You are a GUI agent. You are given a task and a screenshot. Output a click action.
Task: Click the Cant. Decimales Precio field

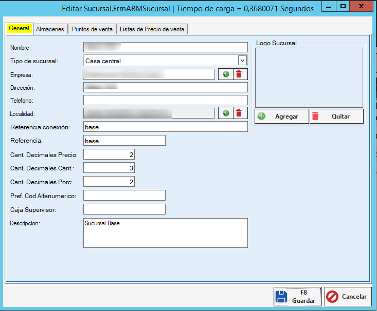[x=109, y=154]
